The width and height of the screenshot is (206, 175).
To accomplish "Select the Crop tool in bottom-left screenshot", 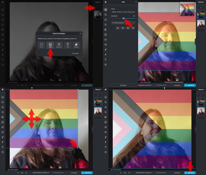I will pos(3,102).
